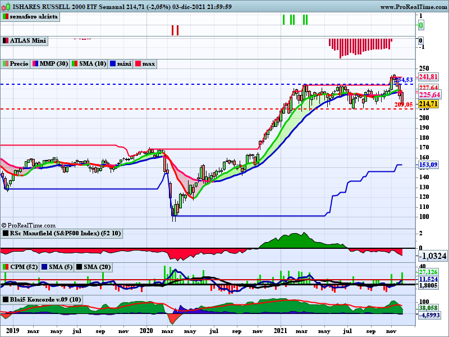Click the 234,53 blue level label

(x=404, y=80)
